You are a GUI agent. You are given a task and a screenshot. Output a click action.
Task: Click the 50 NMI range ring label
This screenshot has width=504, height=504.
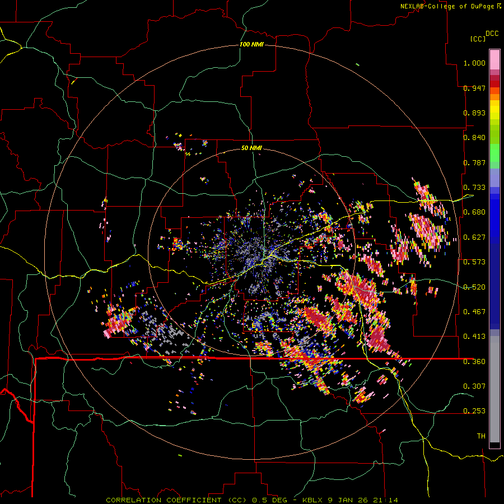click(251, 148)
